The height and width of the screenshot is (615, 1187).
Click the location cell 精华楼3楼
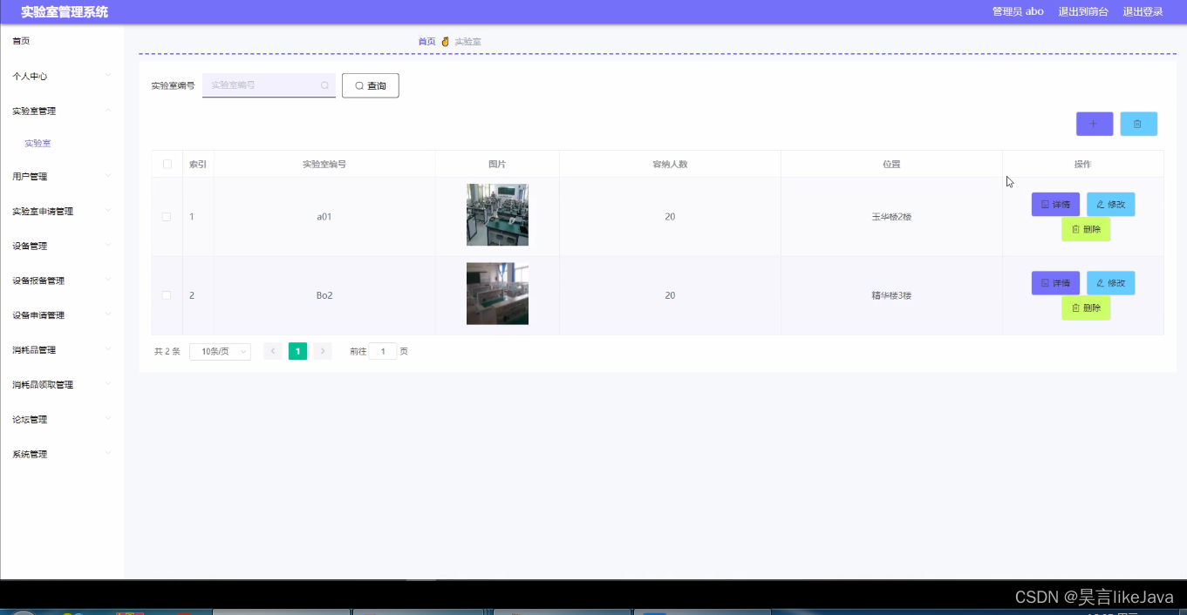point(891,295)
